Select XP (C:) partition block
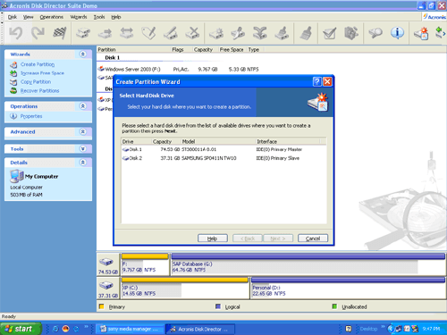Screen dimensions: 447x335 point(185,288)
